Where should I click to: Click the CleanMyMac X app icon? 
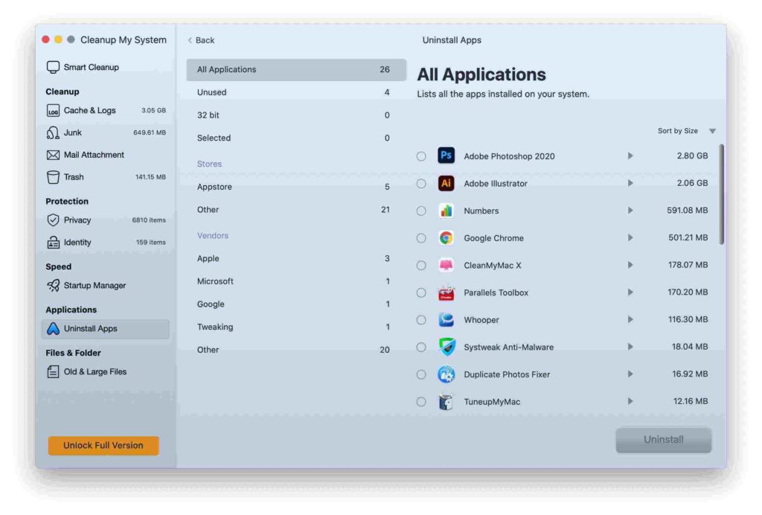coord(446,265)
